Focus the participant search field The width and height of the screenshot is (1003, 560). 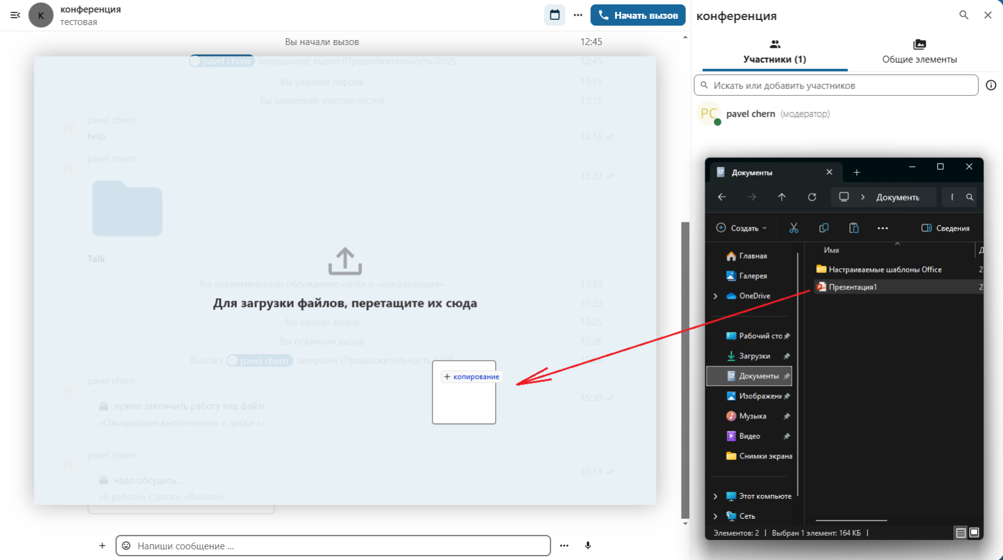click(840, 85)
